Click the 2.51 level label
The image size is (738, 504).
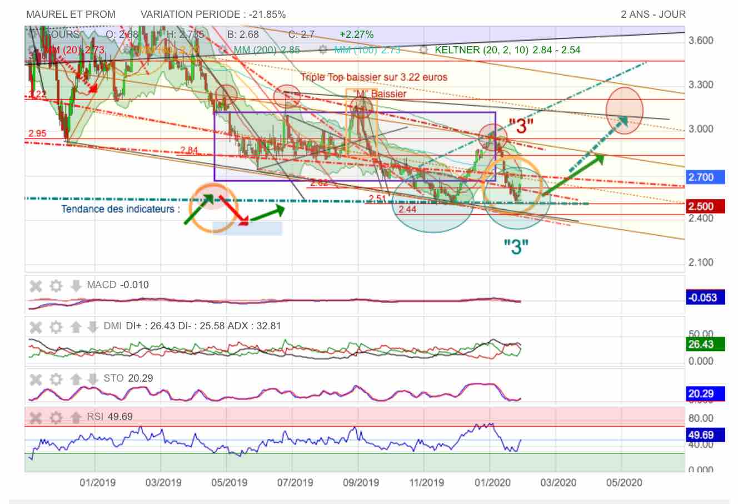click(x=377, y=199)
